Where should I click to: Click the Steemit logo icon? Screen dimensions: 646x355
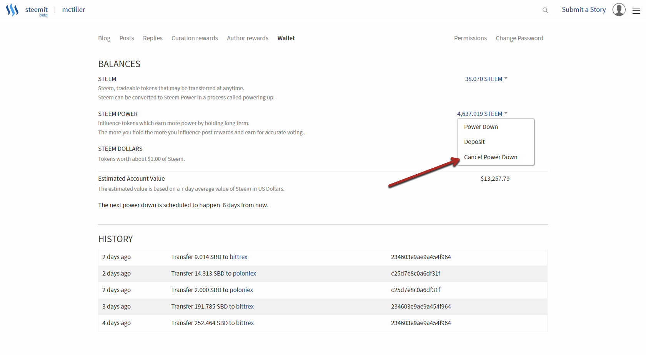click(x=12, y=10)
